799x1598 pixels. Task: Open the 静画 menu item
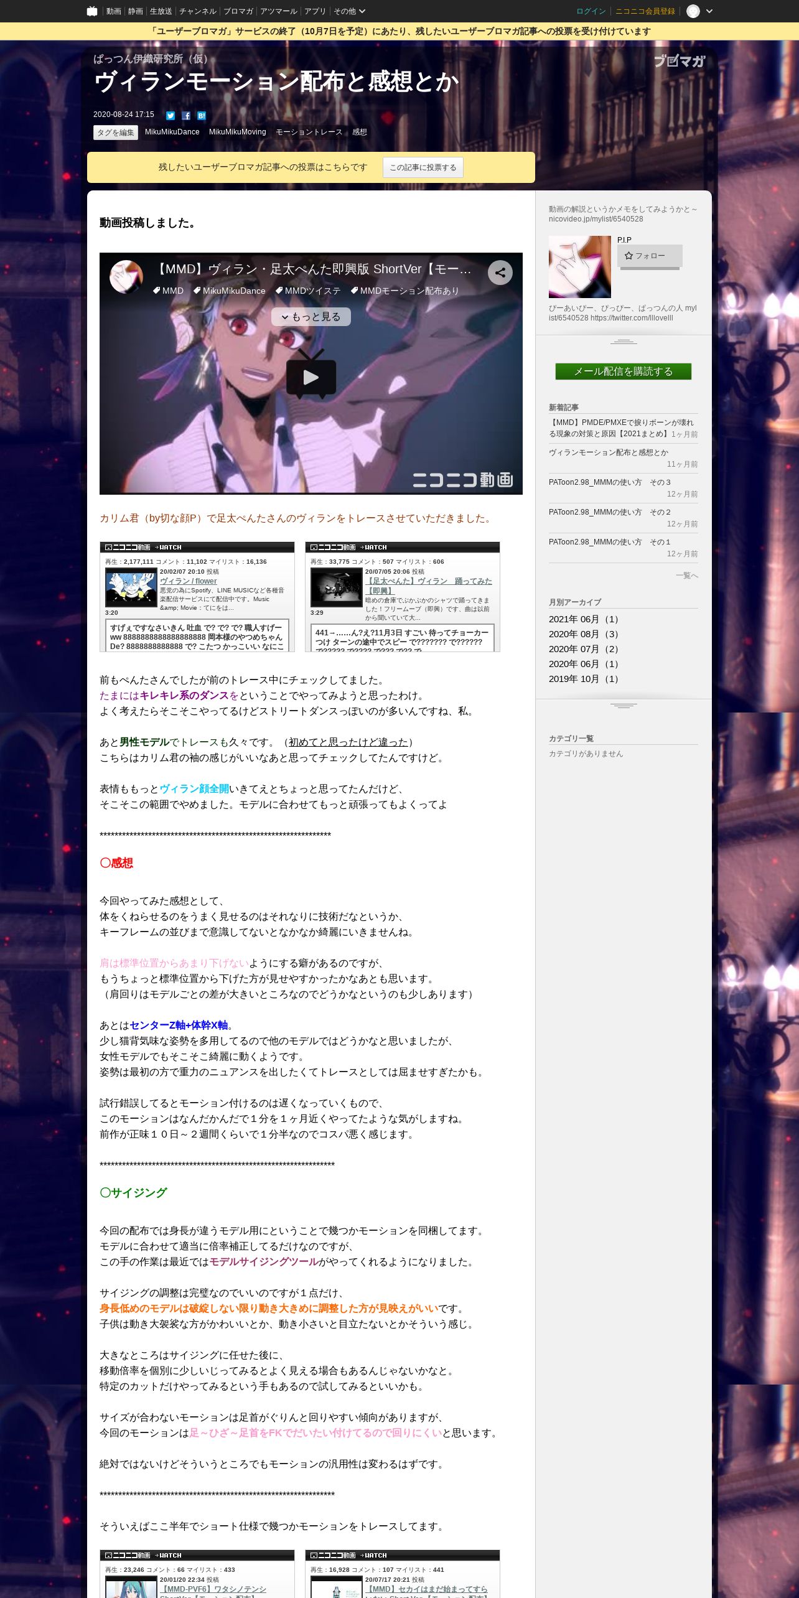tap(135, 11)
